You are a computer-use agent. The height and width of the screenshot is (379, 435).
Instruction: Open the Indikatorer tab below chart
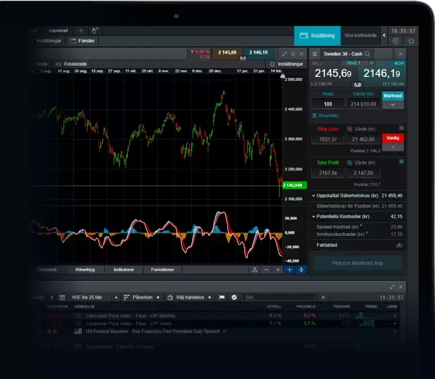click(x=123, y=270)
